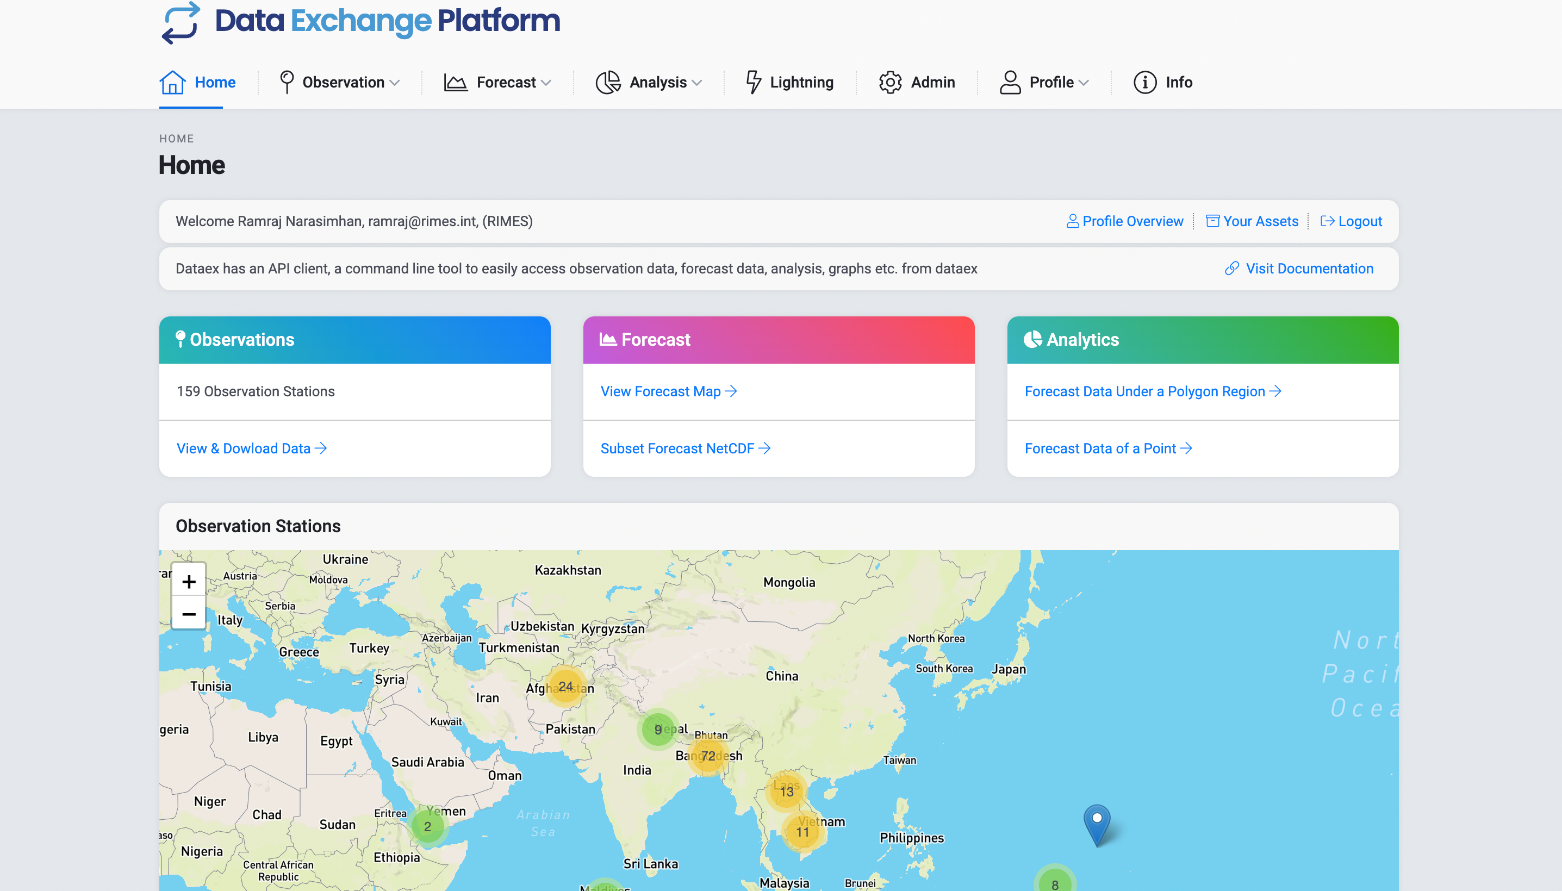Click the map zoom out minus button
1562x891 pixels.
pos(189,613)
